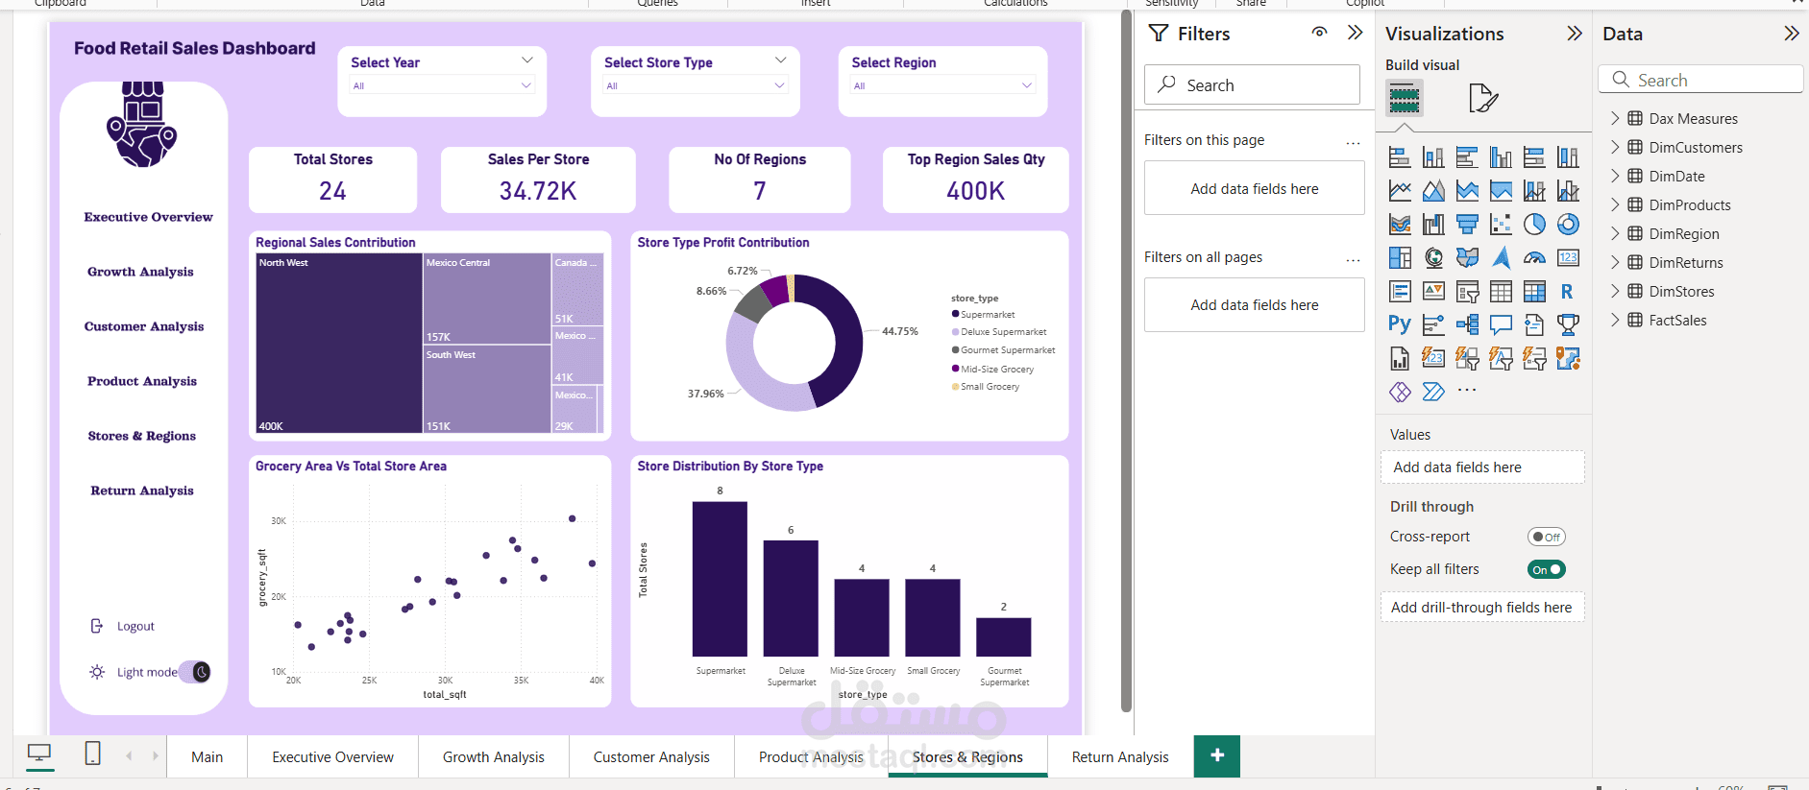Switch to the Growth Analysis page tab
Image resolution: width=1809 pixels, height=790 pixels.
pos(494,756)
